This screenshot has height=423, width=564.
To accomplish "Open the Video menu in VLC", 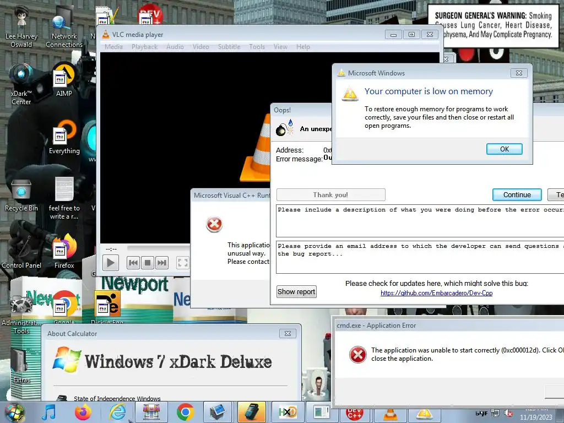I will [x=200, y=47].
